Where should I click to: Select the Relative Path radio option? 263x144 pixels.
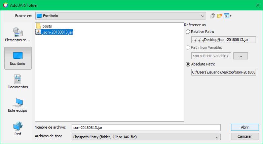(x=188, y=32)
